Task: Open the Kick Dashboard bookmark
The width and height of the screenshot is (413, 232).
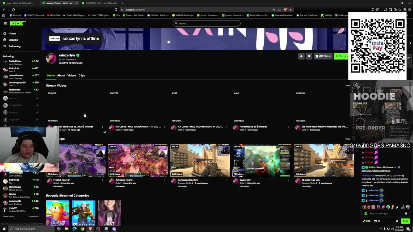Action: point(134,15)
